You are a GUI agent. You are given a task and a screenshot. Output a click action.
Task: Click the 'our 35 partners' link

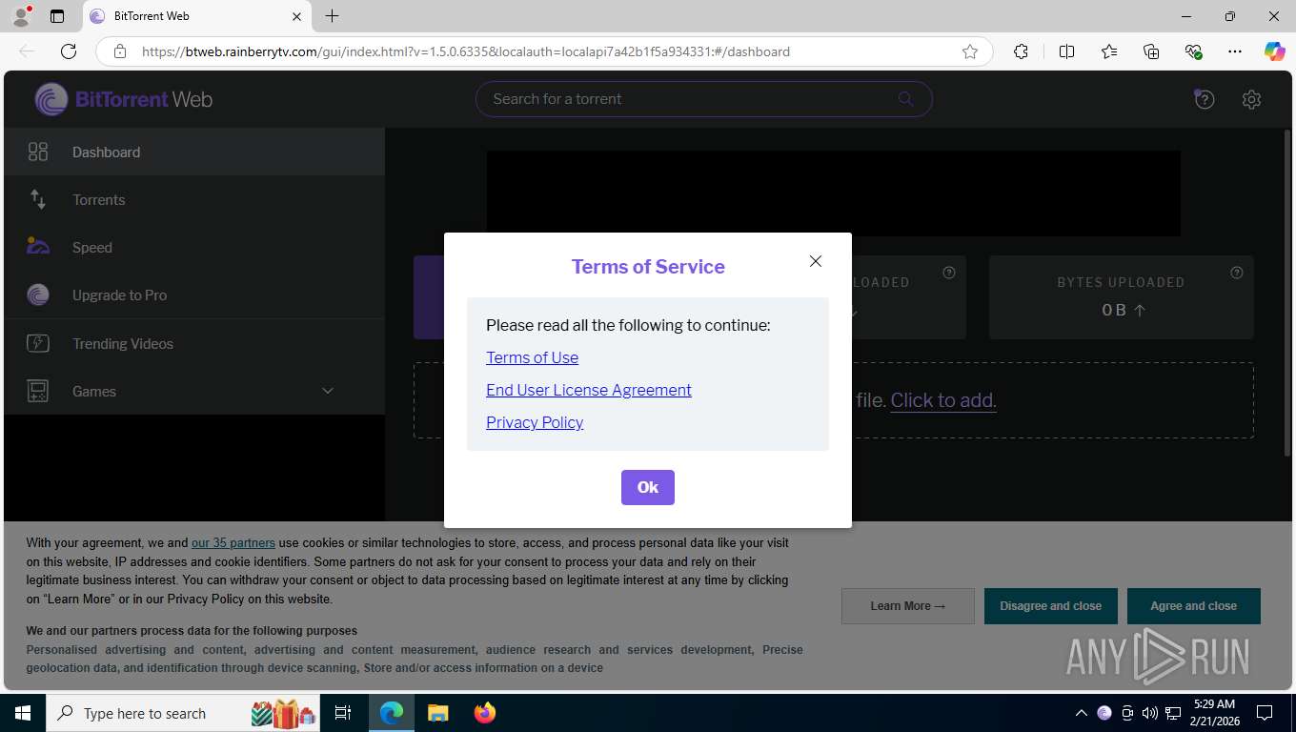(x=233, y=542)
